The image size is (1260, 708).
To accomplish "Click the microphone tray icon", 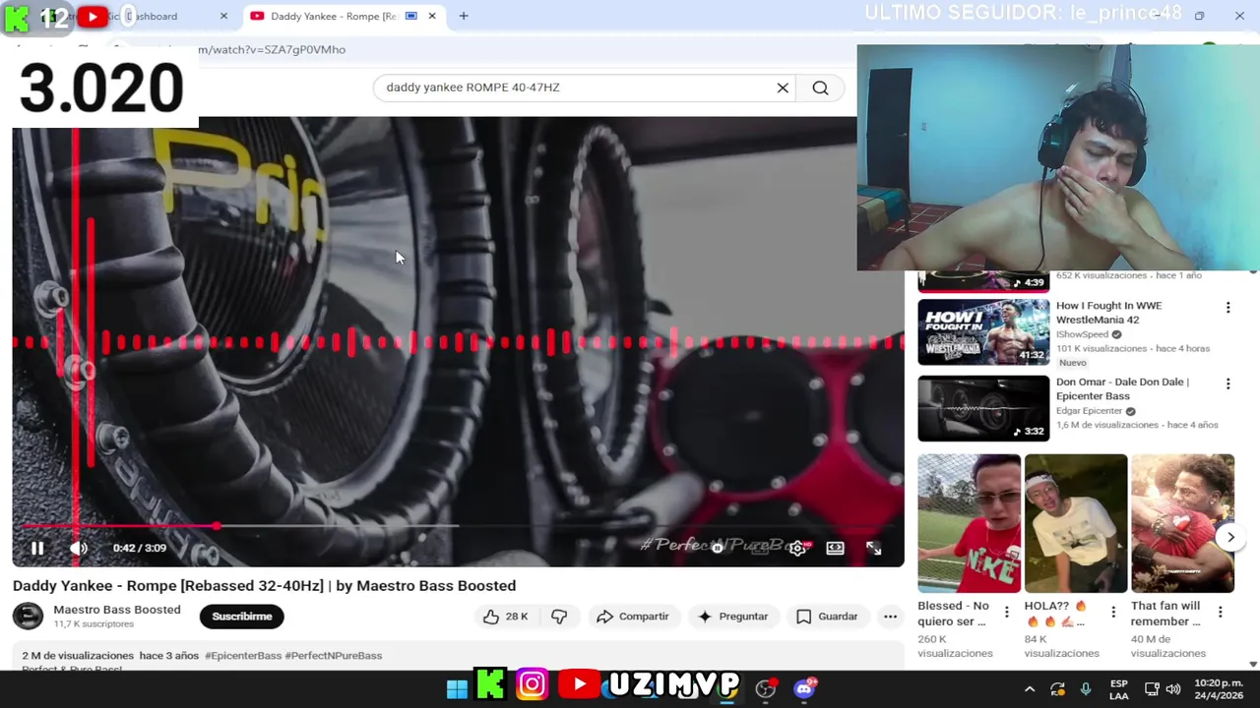I will click(1086, 689).
